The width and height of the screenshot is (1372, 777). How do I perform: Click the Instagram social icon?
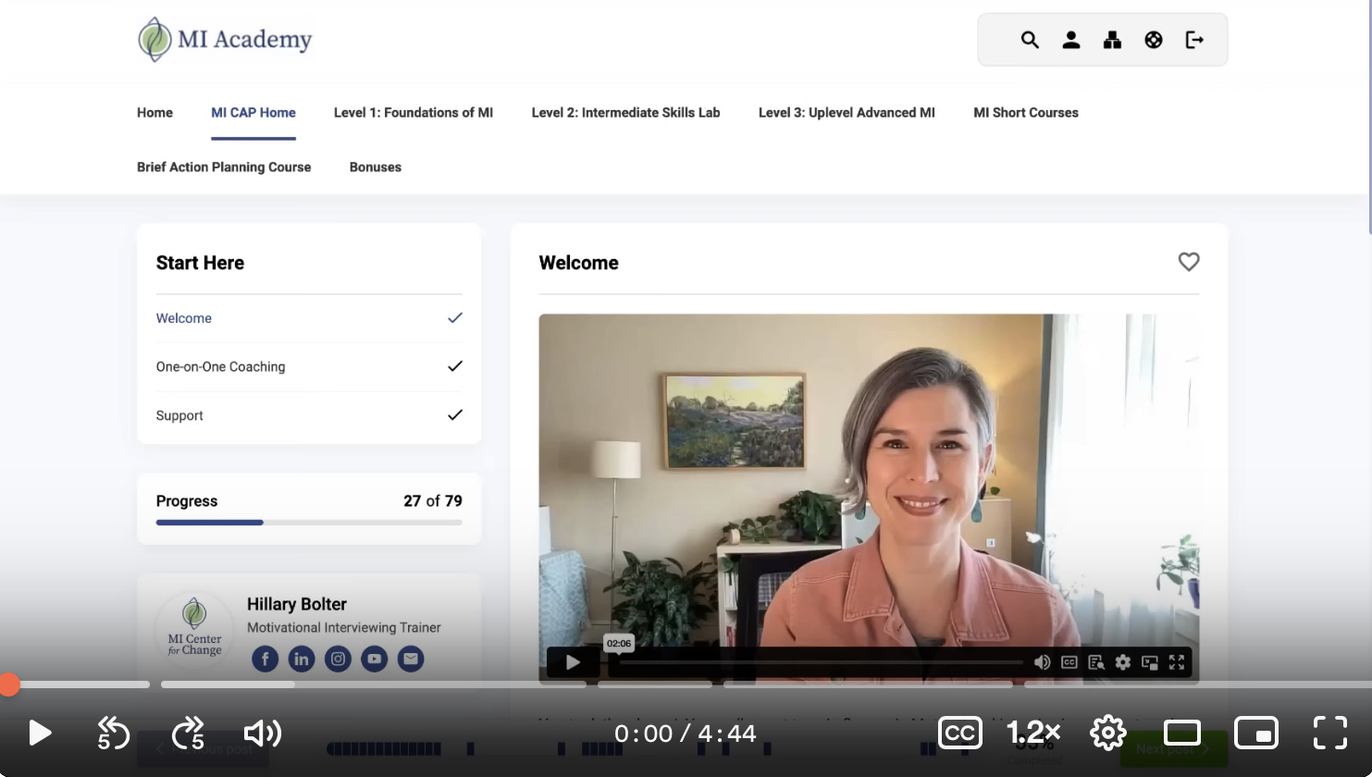(x=338, y=659)
